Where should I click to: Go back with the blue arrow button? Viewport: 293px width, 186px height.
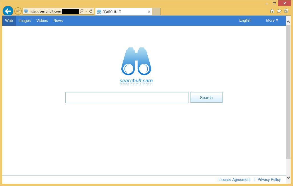tap(8, 11)
